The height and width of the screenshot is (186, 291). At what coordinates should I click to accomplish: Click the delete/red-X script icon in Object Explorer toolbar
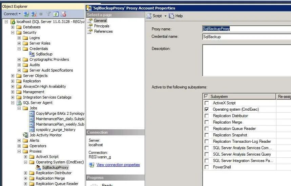tap(63, 14)
